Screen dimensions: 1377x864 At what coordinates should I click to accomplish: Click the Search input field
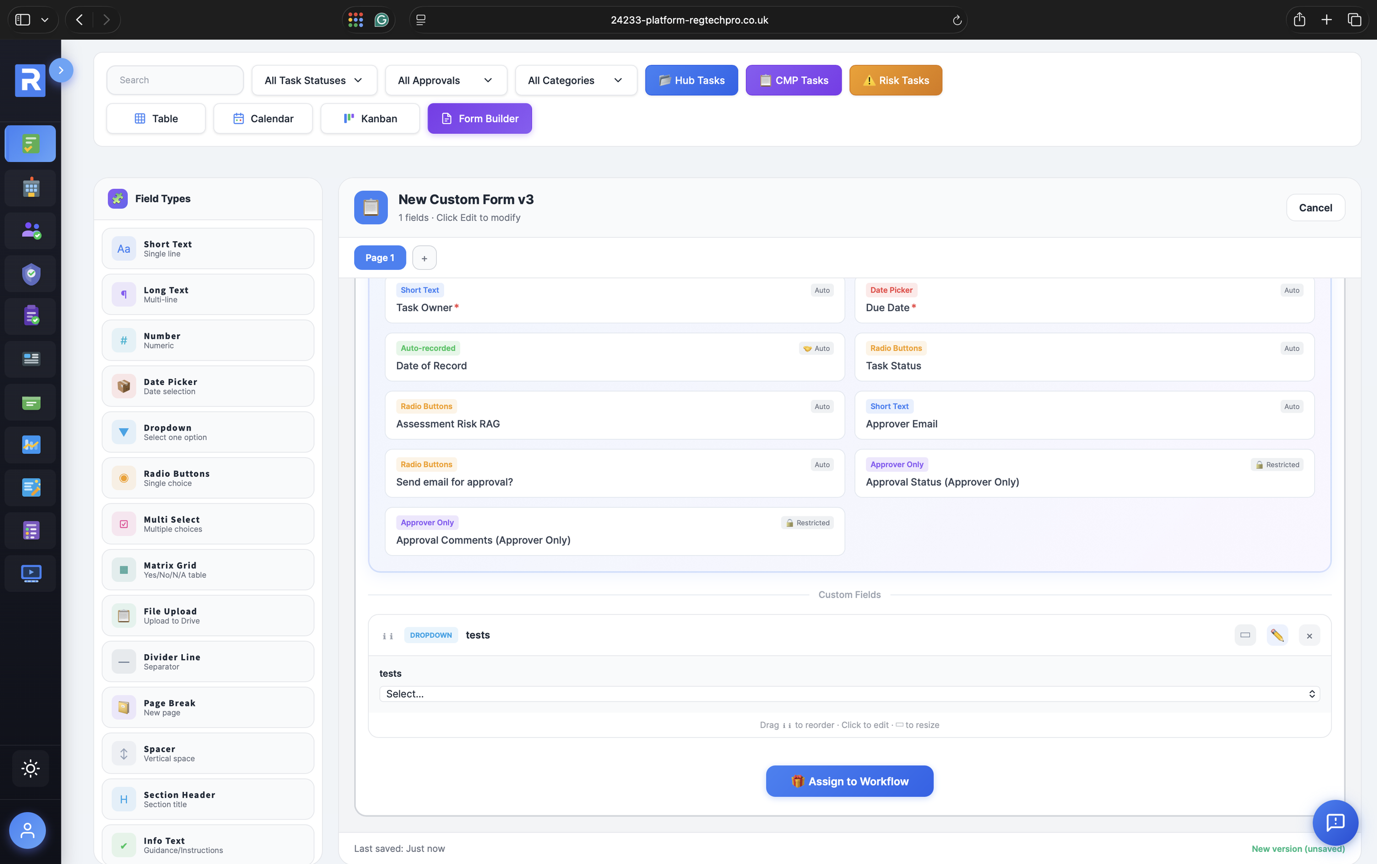175,80
